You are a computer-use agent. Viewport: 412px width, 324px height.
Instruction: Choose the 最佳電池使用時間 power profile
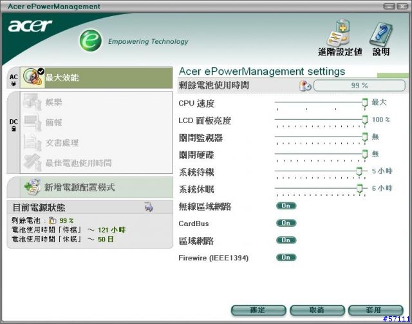click(x=96, y=163)
